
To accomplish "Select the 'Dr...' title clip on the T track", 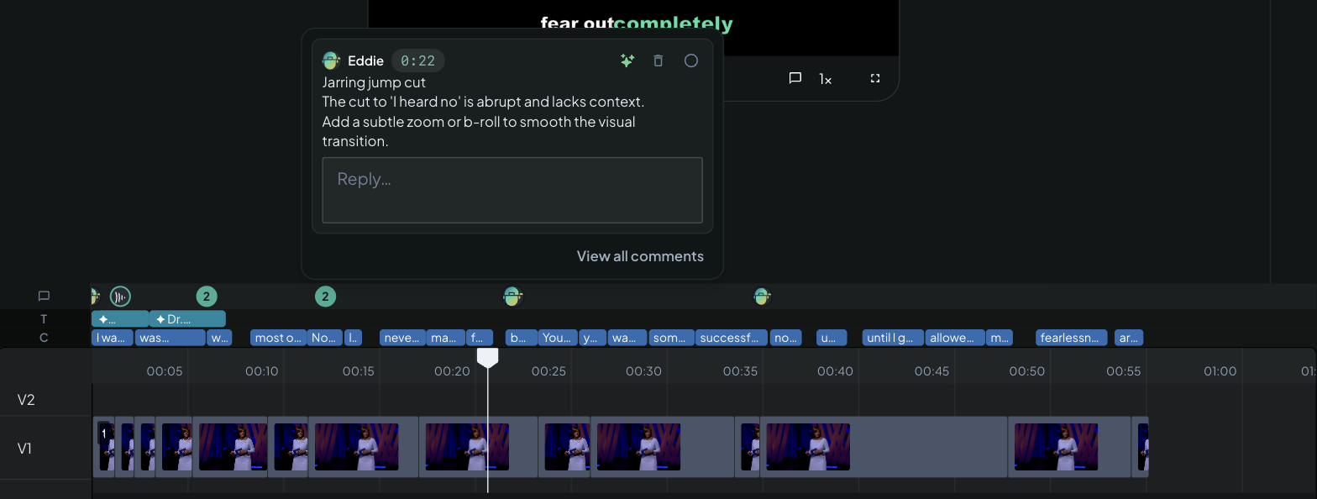I will click(x=187, y=319).
